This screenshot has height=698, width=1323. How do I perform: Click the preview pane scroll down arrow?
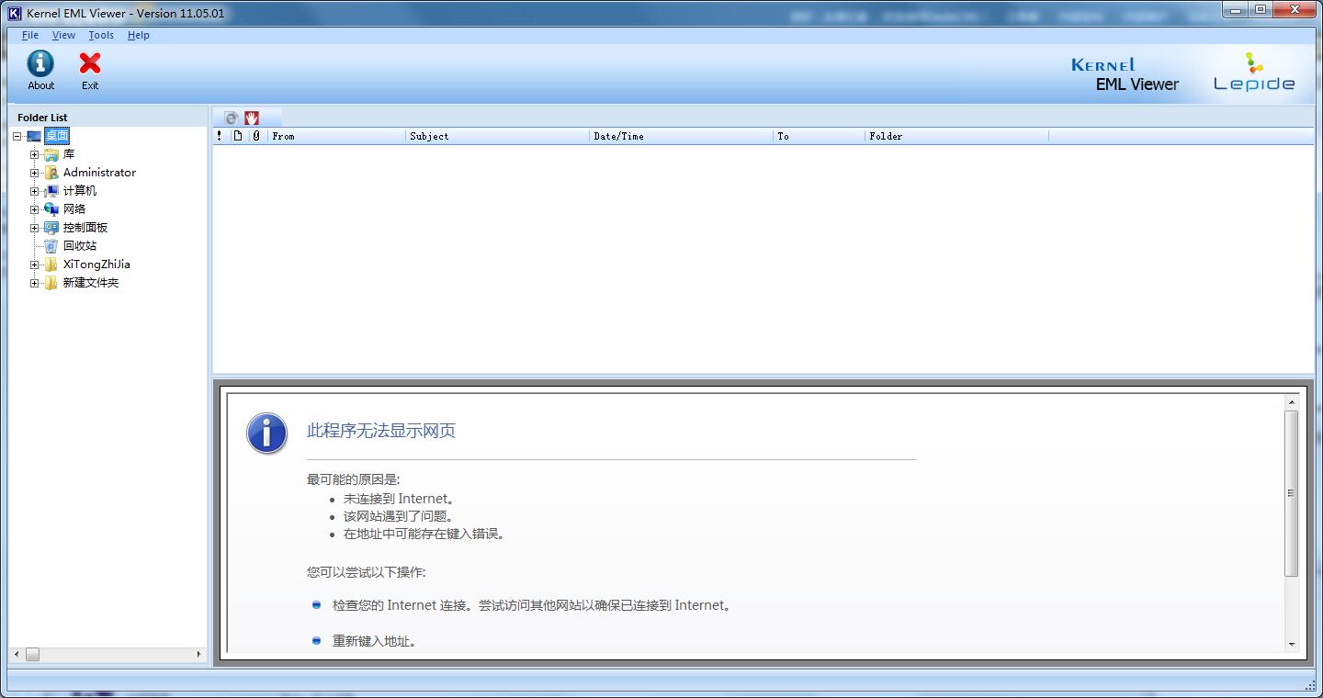pyautogui.click(x=1291, y=645)
